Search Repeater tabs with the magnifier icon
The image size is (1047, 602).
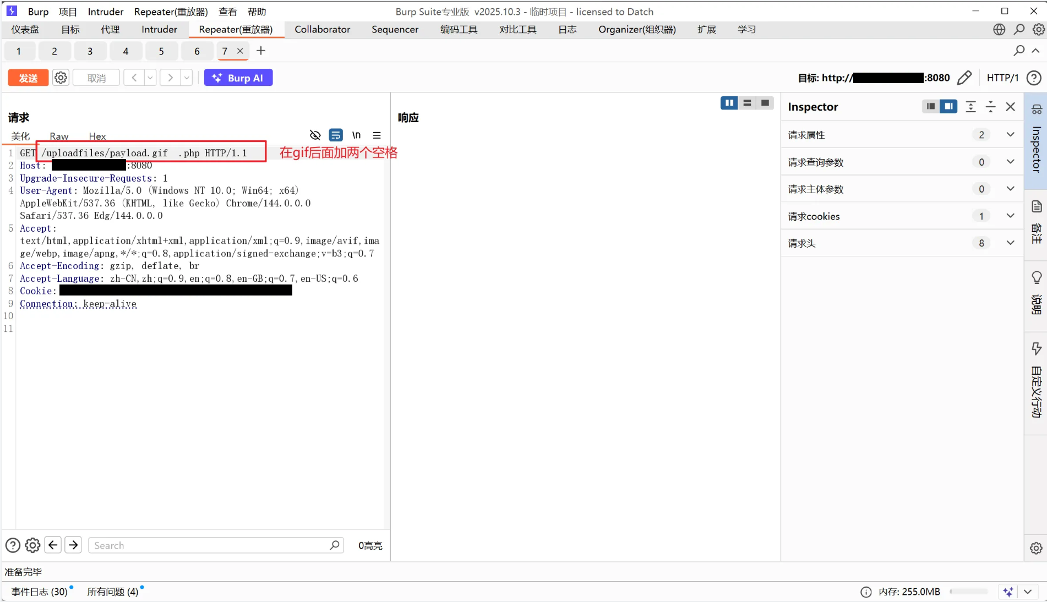click(x=1019, y=51)
